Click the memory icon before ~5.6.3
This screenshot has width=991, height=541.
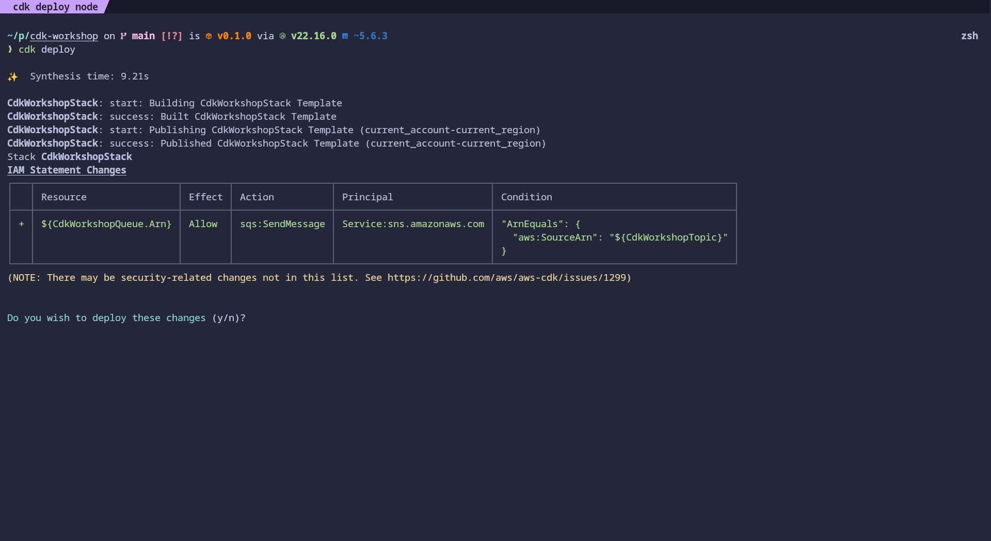pos(345,36)
